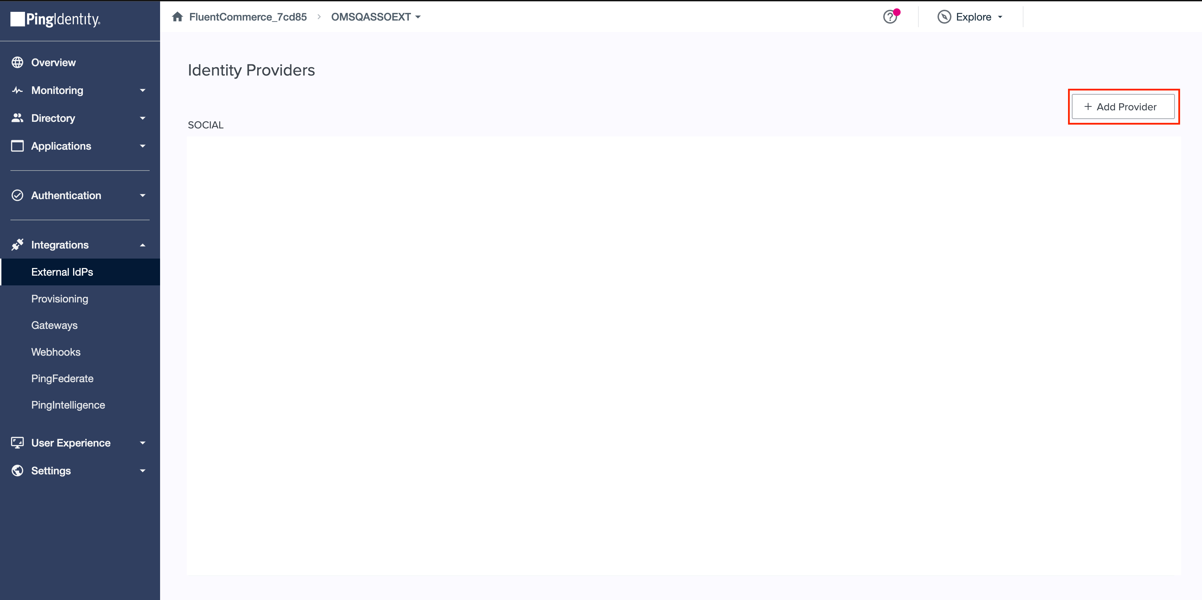Image resolution: width=1202 pixels, height=600 pixels.
Task: Click the Applications window icon
Action: coord(17,145)
